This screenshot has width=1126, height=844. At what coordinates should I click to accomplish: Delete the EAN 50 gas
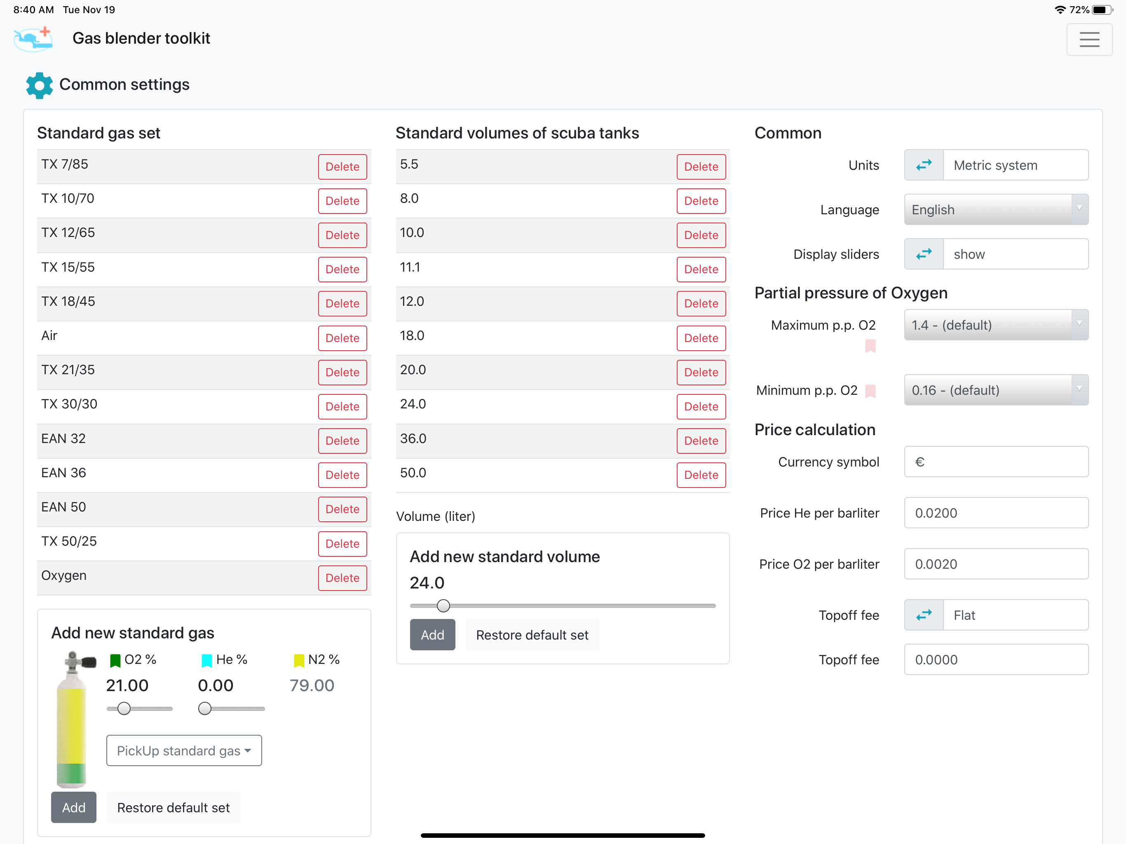pyautogui.click(x=342, y=509)
